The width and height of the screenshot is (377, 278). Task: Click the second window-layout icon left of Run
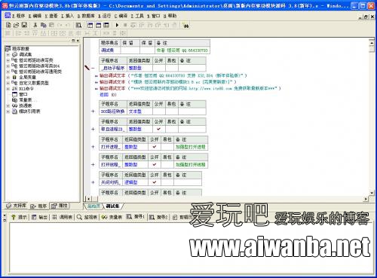click(x=98, y=25)
